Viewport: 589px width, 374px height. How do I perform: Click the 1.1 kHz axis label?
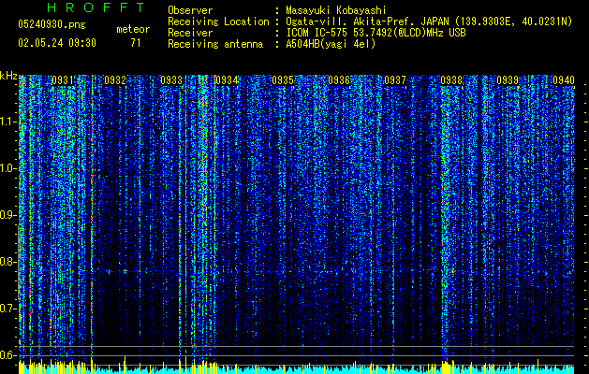(8, 122)
